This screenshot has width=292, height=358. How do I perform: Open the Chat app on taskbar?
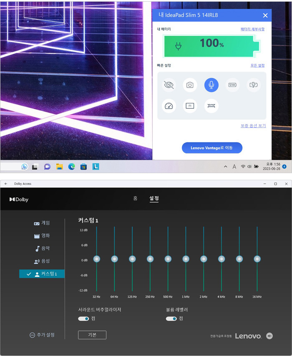tap(47, 167)
